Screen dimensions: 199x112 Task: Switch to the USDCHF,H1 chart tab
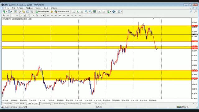pos(20,104)
